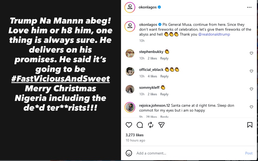The width and height of the screenshot is (258, 161).
Task: Type in the Add a comment field
Action: point(188,153)
